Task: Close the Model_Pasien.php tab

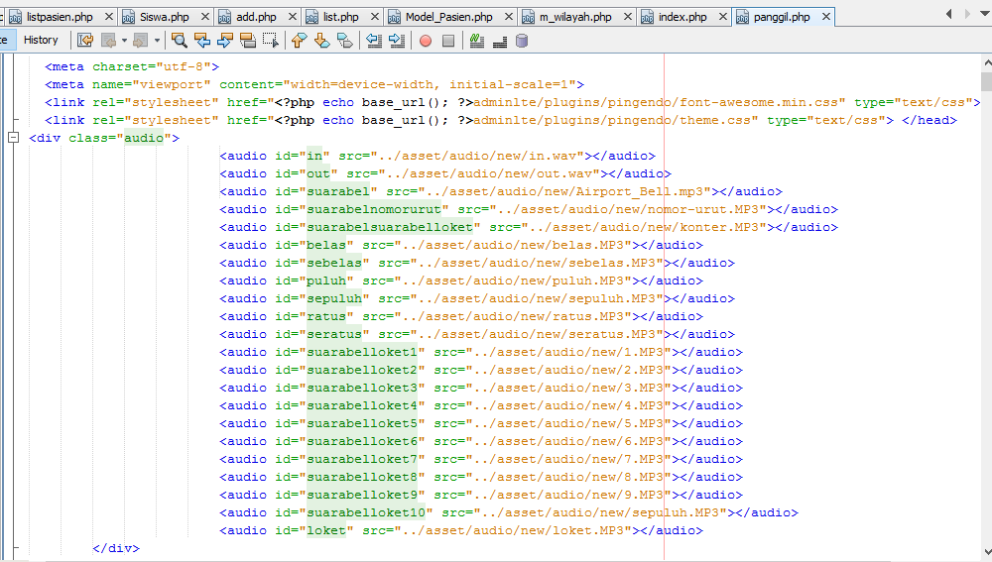Action: tap(508, 17)
